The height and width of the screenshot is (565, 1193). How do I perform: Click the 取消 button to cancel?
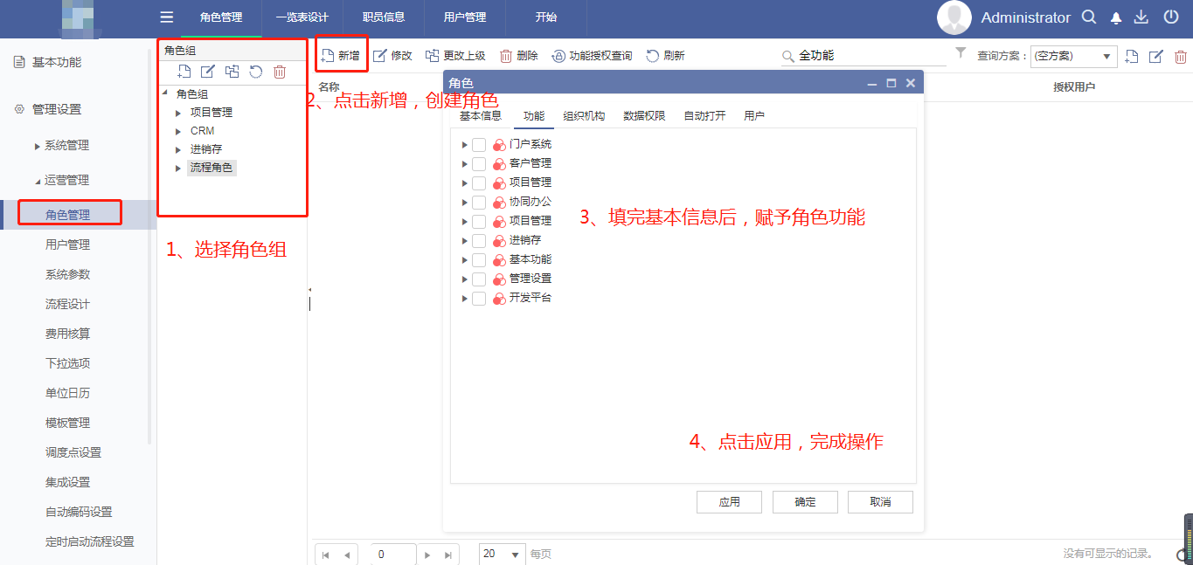click(880, 501)
